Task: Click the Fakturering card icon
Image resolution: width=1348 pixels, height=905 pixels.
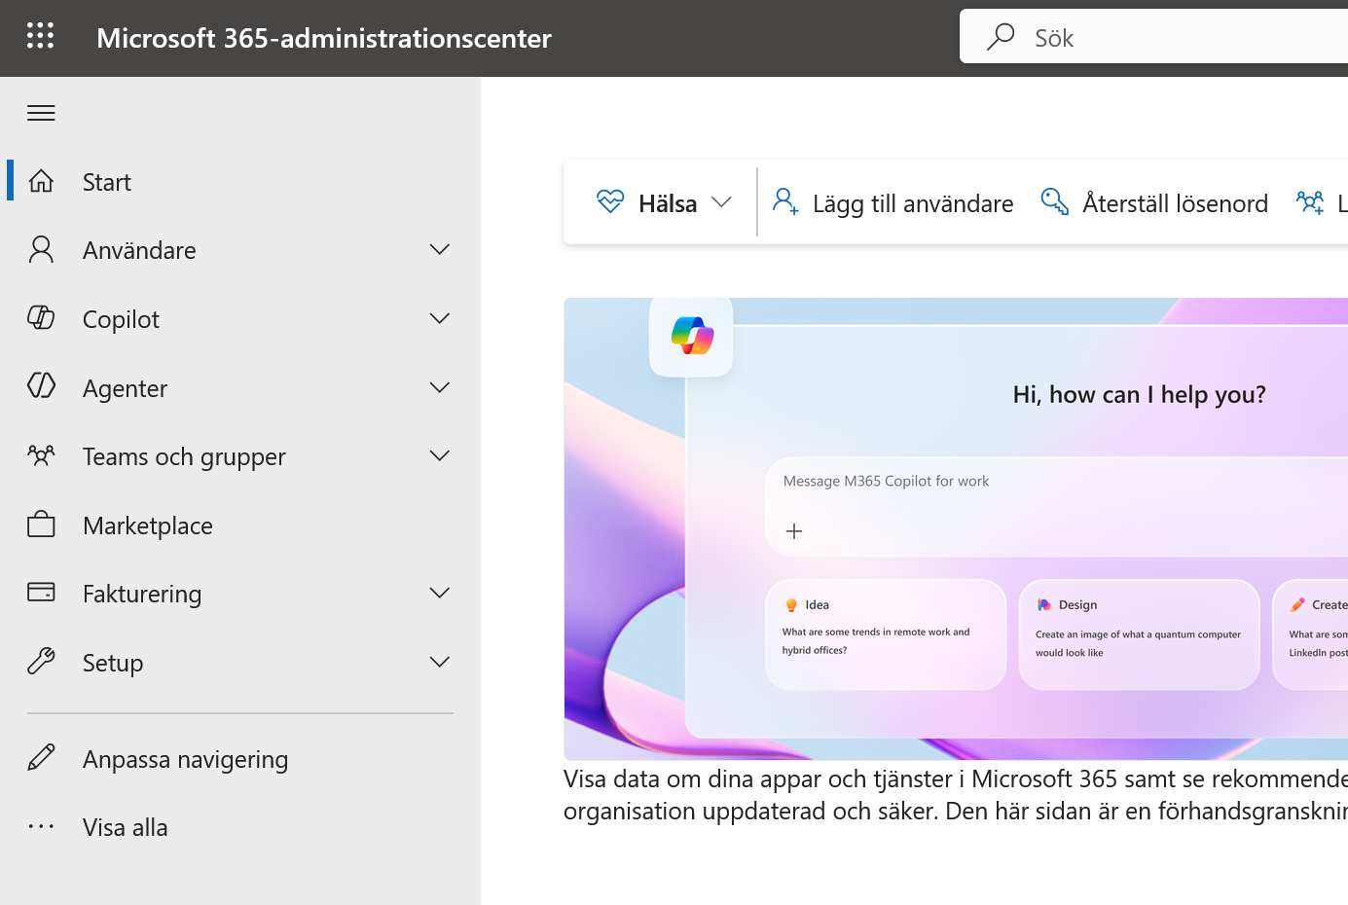Action: tap(41, 593)
